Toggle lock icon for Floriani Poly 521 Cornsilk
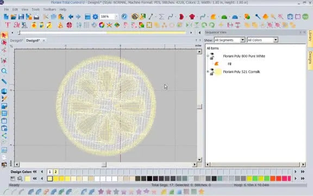313x196 pixels. (x=212, y=73)
